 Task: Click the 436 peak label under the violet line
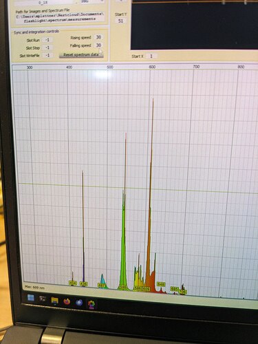pyautogui.click(x=83, y=283)
